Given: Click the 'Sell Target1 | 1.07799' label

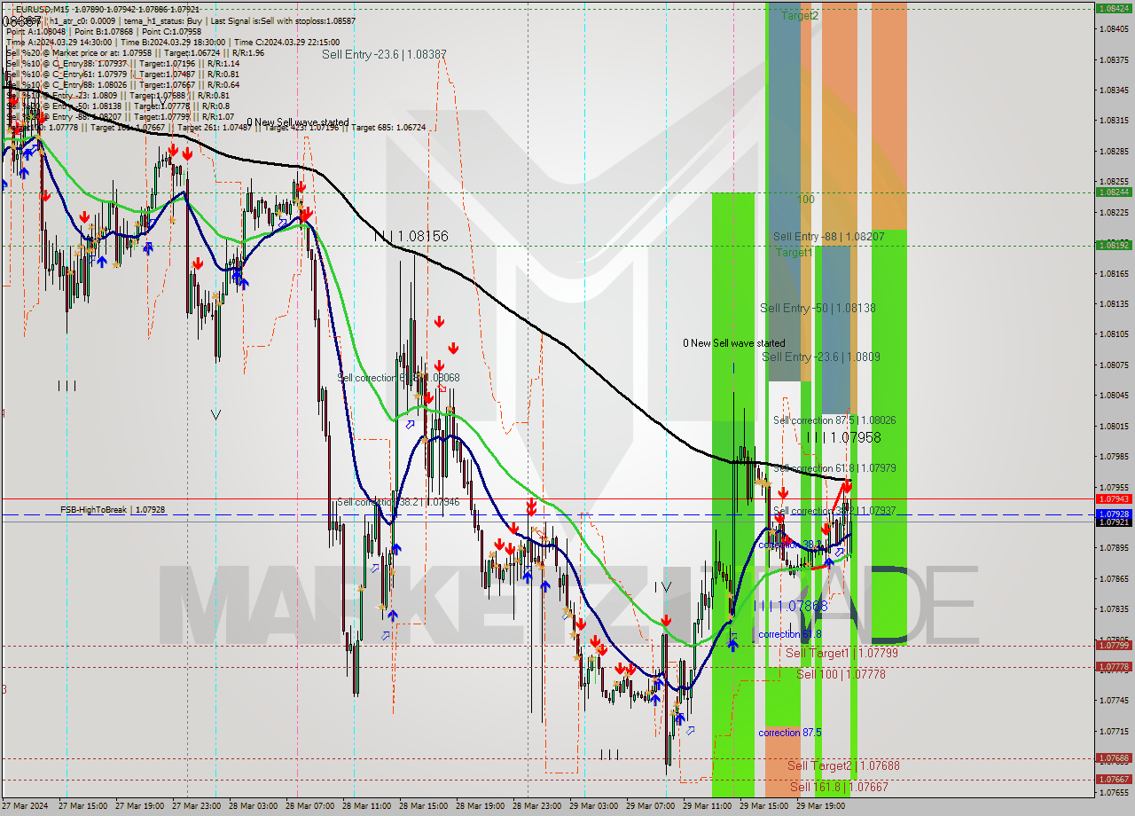Looking at the screenshot, I should (841, 653).
